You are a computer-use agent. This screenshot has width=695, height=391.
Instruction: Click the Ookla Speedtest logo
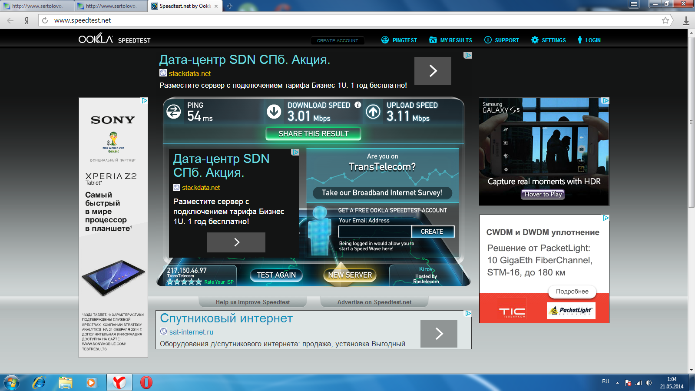pyautogui.click(x=114, y=39)
